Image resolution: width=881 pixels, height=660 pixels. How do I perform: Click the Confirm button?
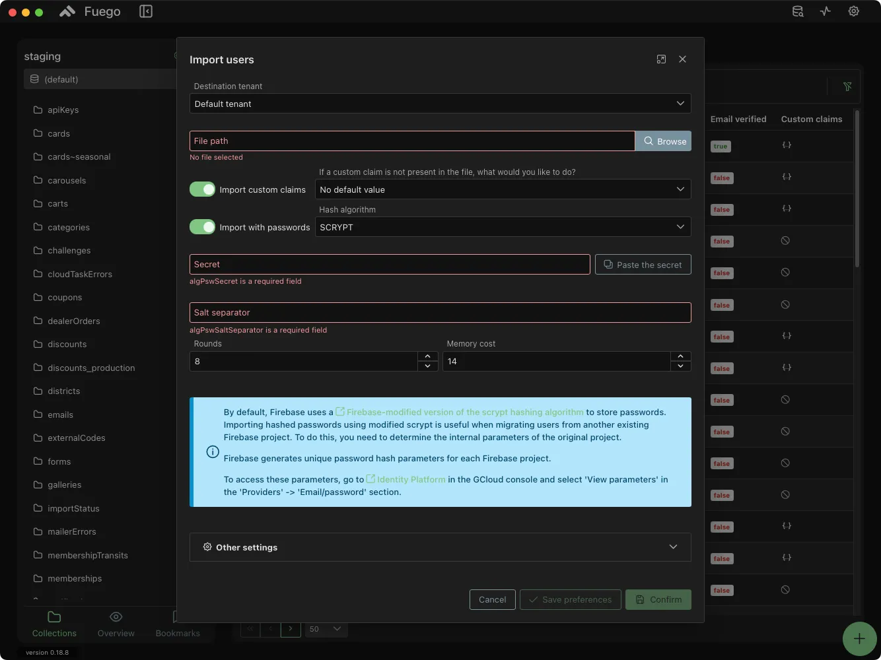(658, 599)
